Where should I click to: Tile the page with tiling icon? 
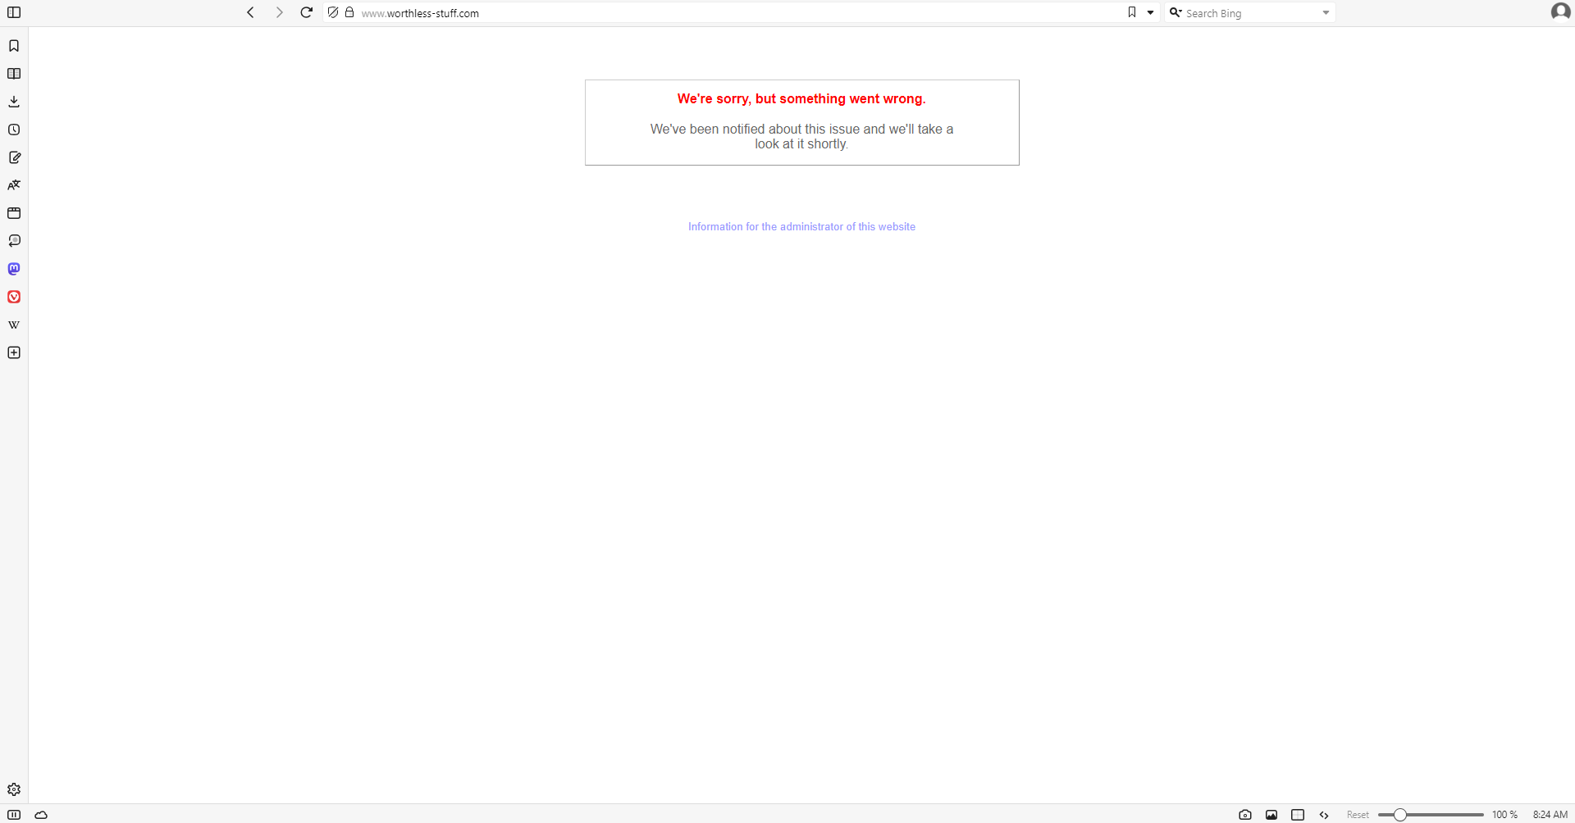[1298, 815]
